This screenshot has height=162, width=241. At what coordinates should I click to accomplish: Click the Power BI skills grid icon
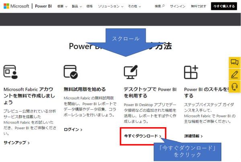(x=191, y=72)
